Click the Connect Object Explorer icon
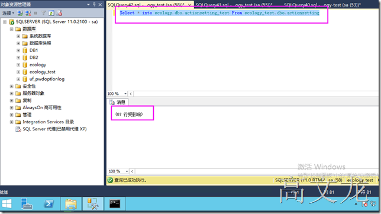The height and width of the screenshot is (214, 381). pos(20,13)
